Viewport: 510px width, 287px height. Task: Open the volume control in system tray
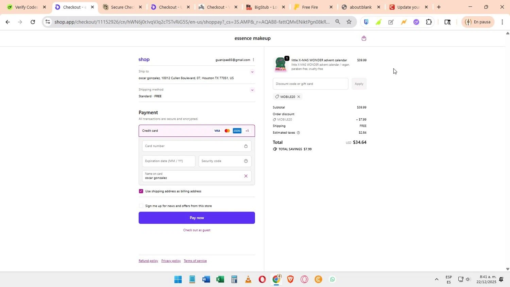pyautogui.click(x=468, y=280)
